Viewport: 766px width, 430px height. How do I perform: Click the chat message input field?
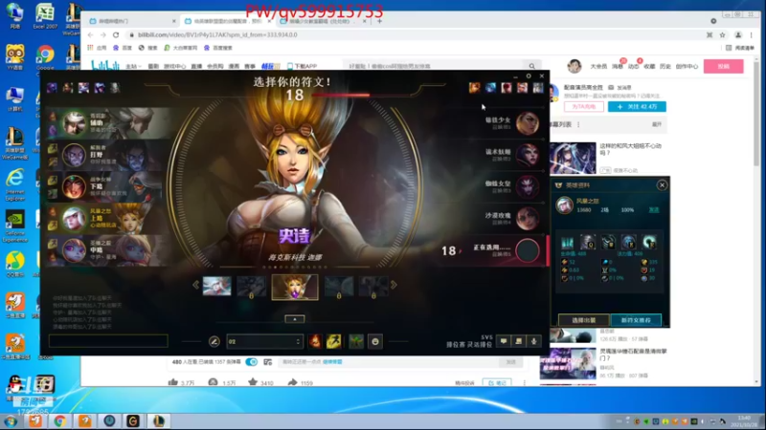[x=108, y=341]
